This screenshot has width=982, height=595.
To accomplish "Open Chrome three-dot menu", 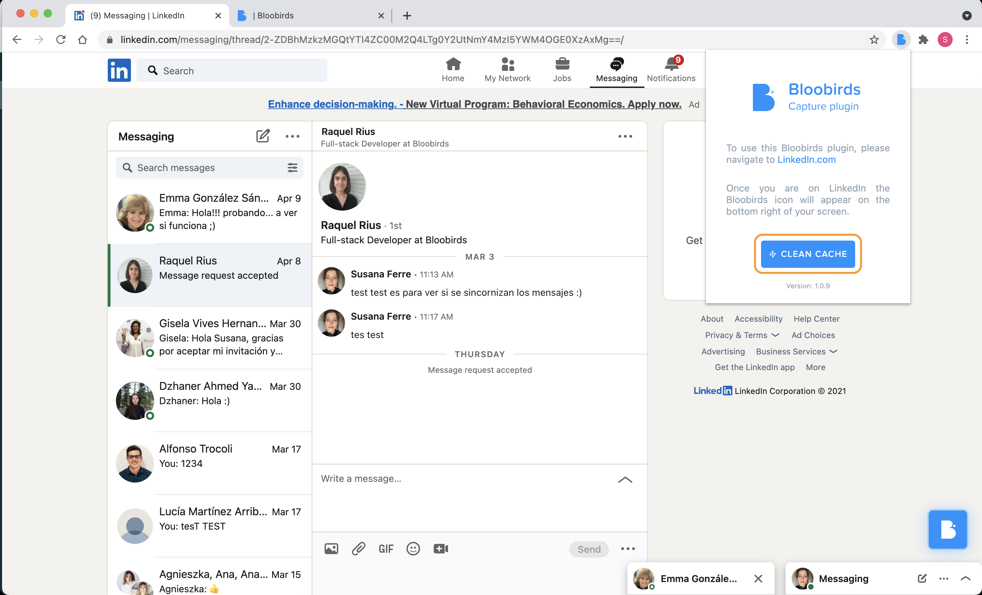I will 966,40.
